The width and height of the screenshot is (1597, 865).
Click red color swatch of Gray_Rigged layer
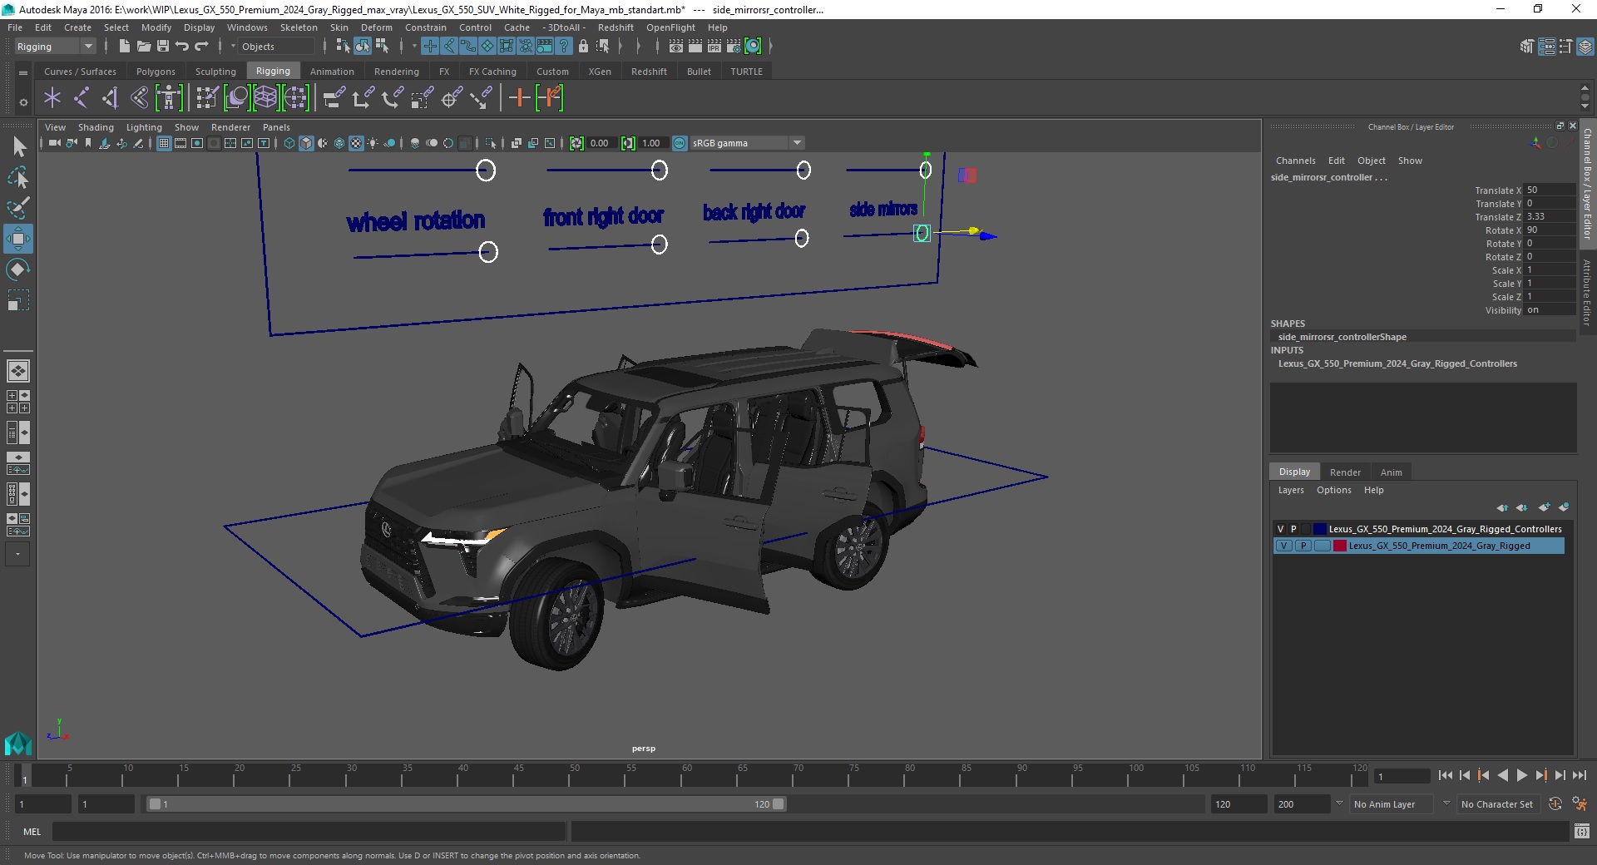[1339, 546]
